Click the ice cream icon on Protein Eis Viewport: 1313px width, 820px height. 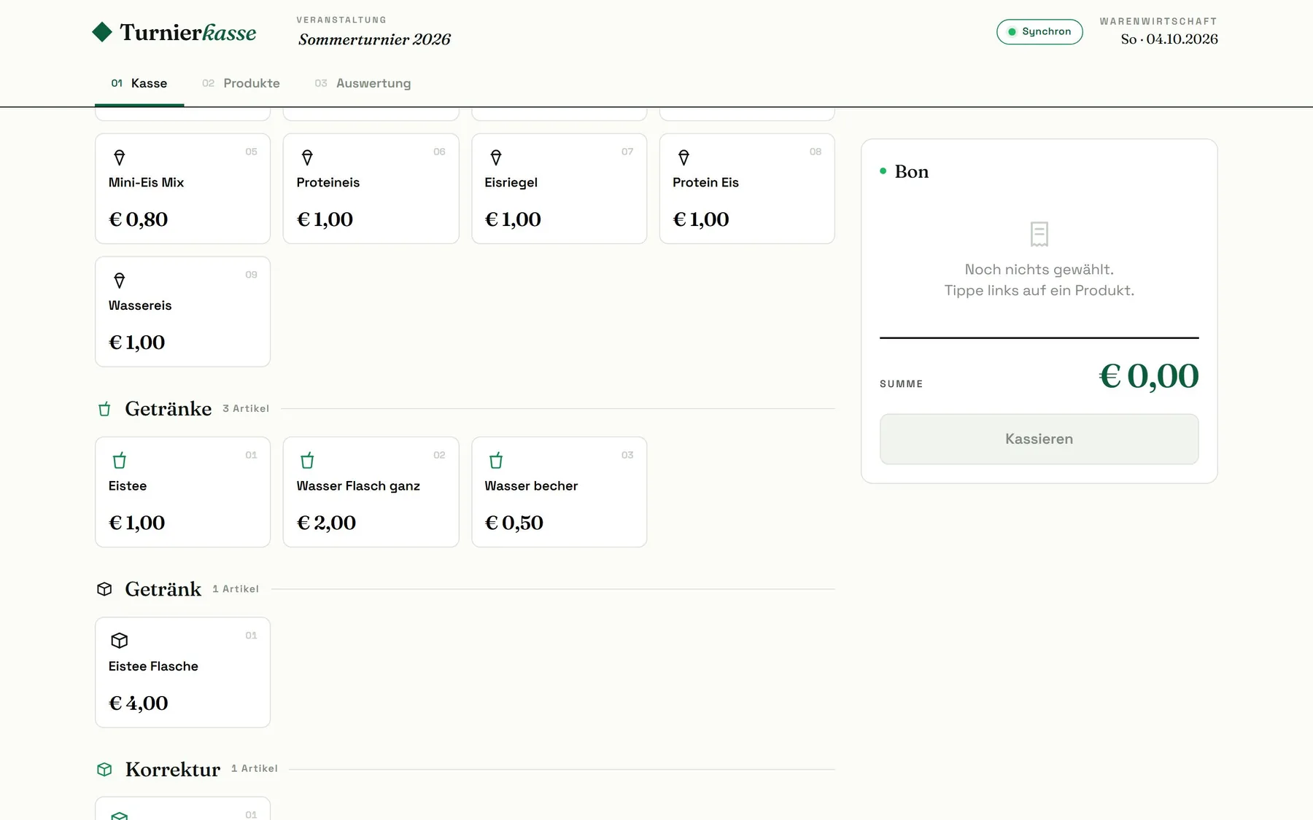click(x=683, y=157)
